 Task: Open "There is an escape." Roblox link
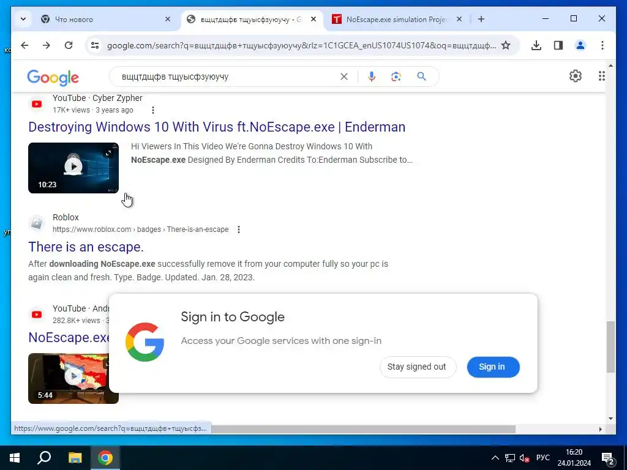[86, 247]
